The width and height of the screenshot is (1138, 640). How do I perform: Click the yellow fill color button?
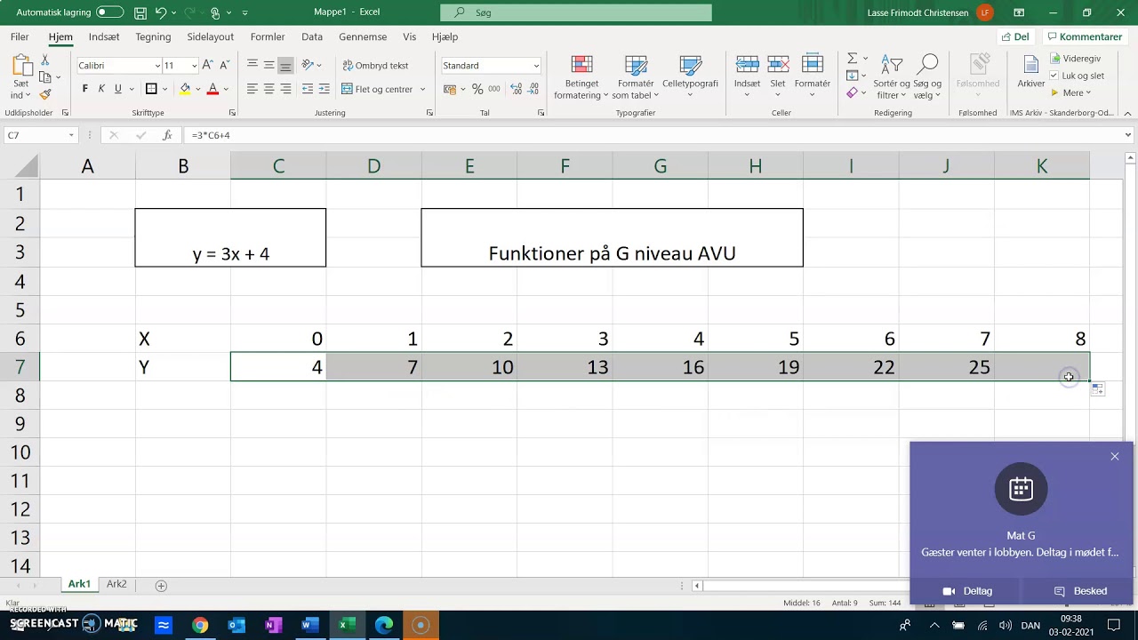click(x=184, y=89)
